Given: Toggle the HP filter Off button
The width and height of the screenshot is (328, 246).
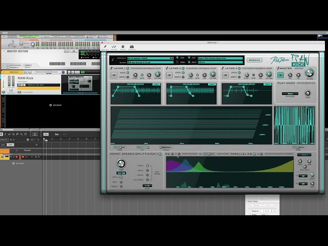Looking at the screenshot, I should 303,183.
